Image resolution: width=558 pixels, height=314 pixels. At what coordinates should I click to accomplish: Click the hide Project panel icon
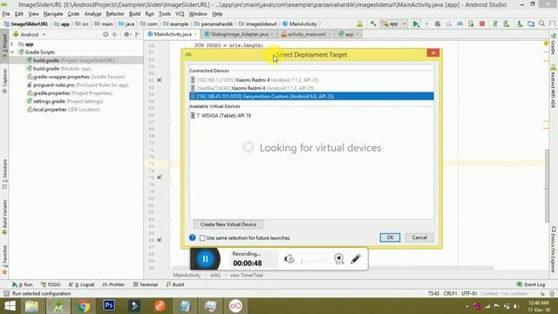click(138, 35)
